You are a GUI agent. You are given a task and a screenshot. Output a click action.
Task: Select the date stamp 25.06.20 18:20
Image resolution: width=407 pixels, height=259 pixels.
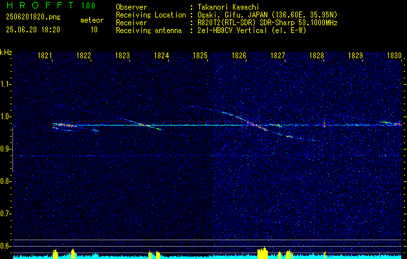click(33, 30)
